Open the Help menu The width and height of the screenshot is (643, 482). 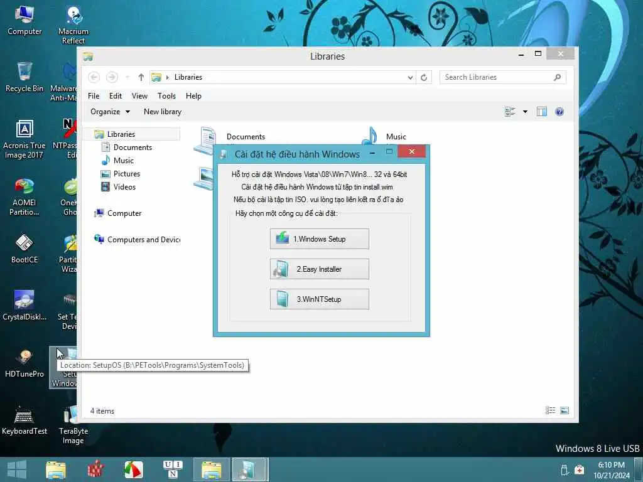193,96
